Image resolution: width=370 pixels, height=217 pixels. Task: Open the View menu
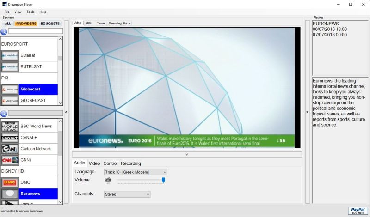pos(18,12)
